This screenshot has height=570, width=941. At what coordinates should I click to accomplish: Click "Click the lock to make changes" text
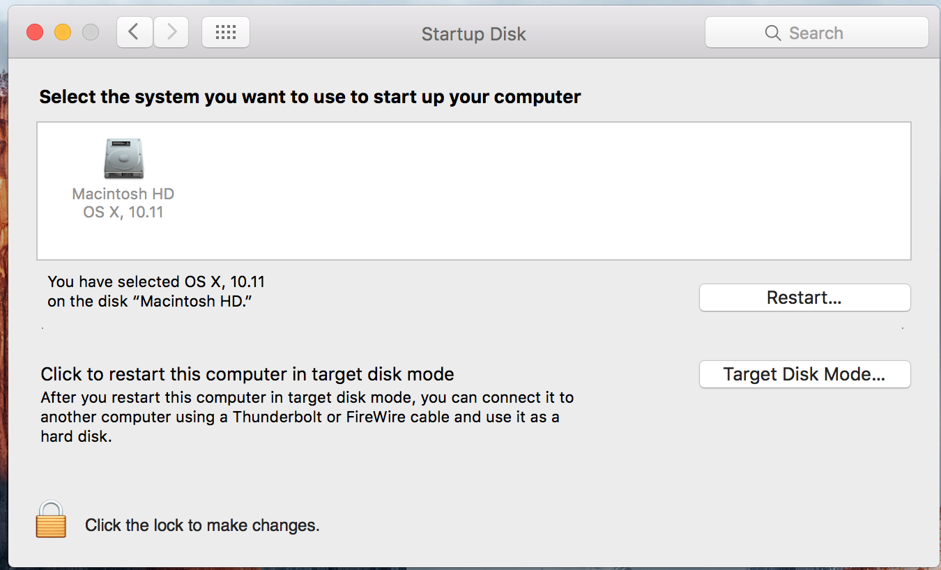(x=202, y=525)
